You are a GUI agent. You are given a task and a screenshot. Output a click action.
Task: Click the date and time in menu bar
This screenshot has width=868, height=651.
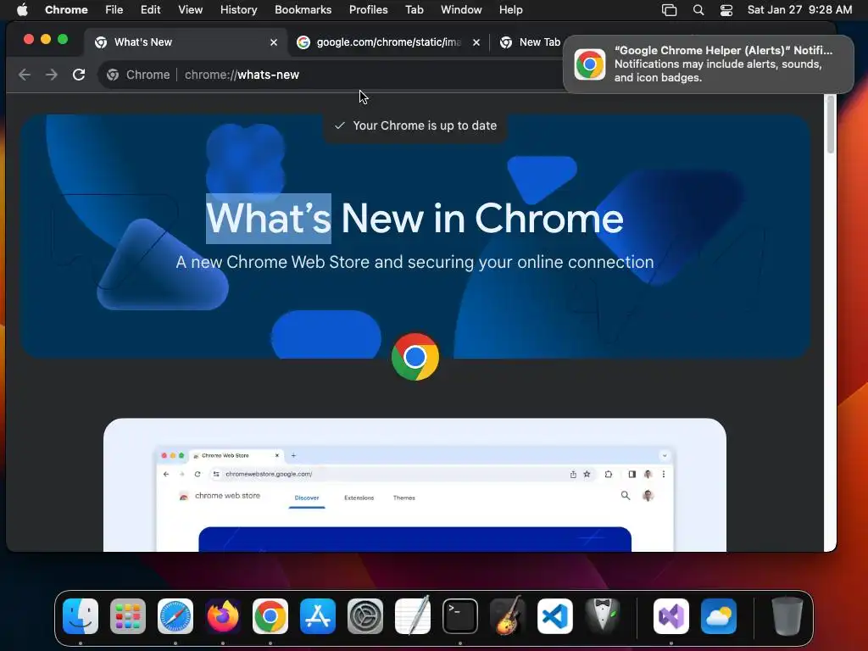799,9
